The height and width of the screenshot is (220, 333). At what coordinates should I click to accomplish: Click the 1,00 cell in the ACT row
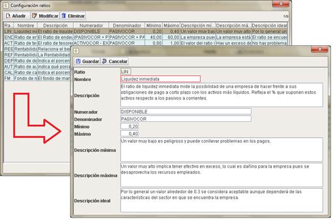(x=171, y=43)
